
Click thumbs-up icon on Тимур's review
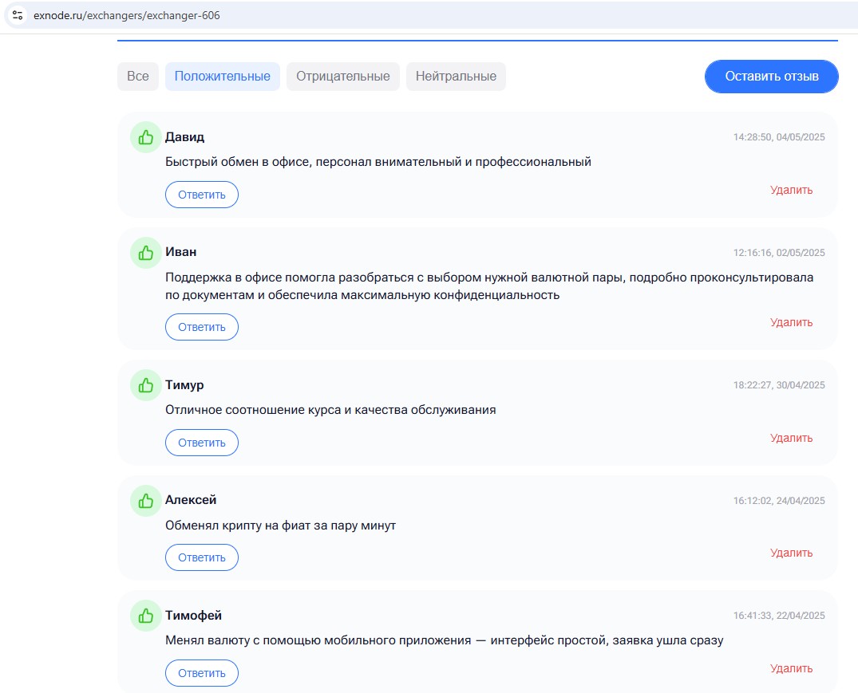point(145,386)
